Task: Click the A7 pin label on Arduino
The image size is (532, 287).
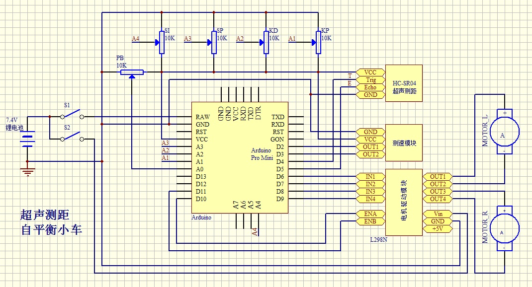Action: coord(236,204)
